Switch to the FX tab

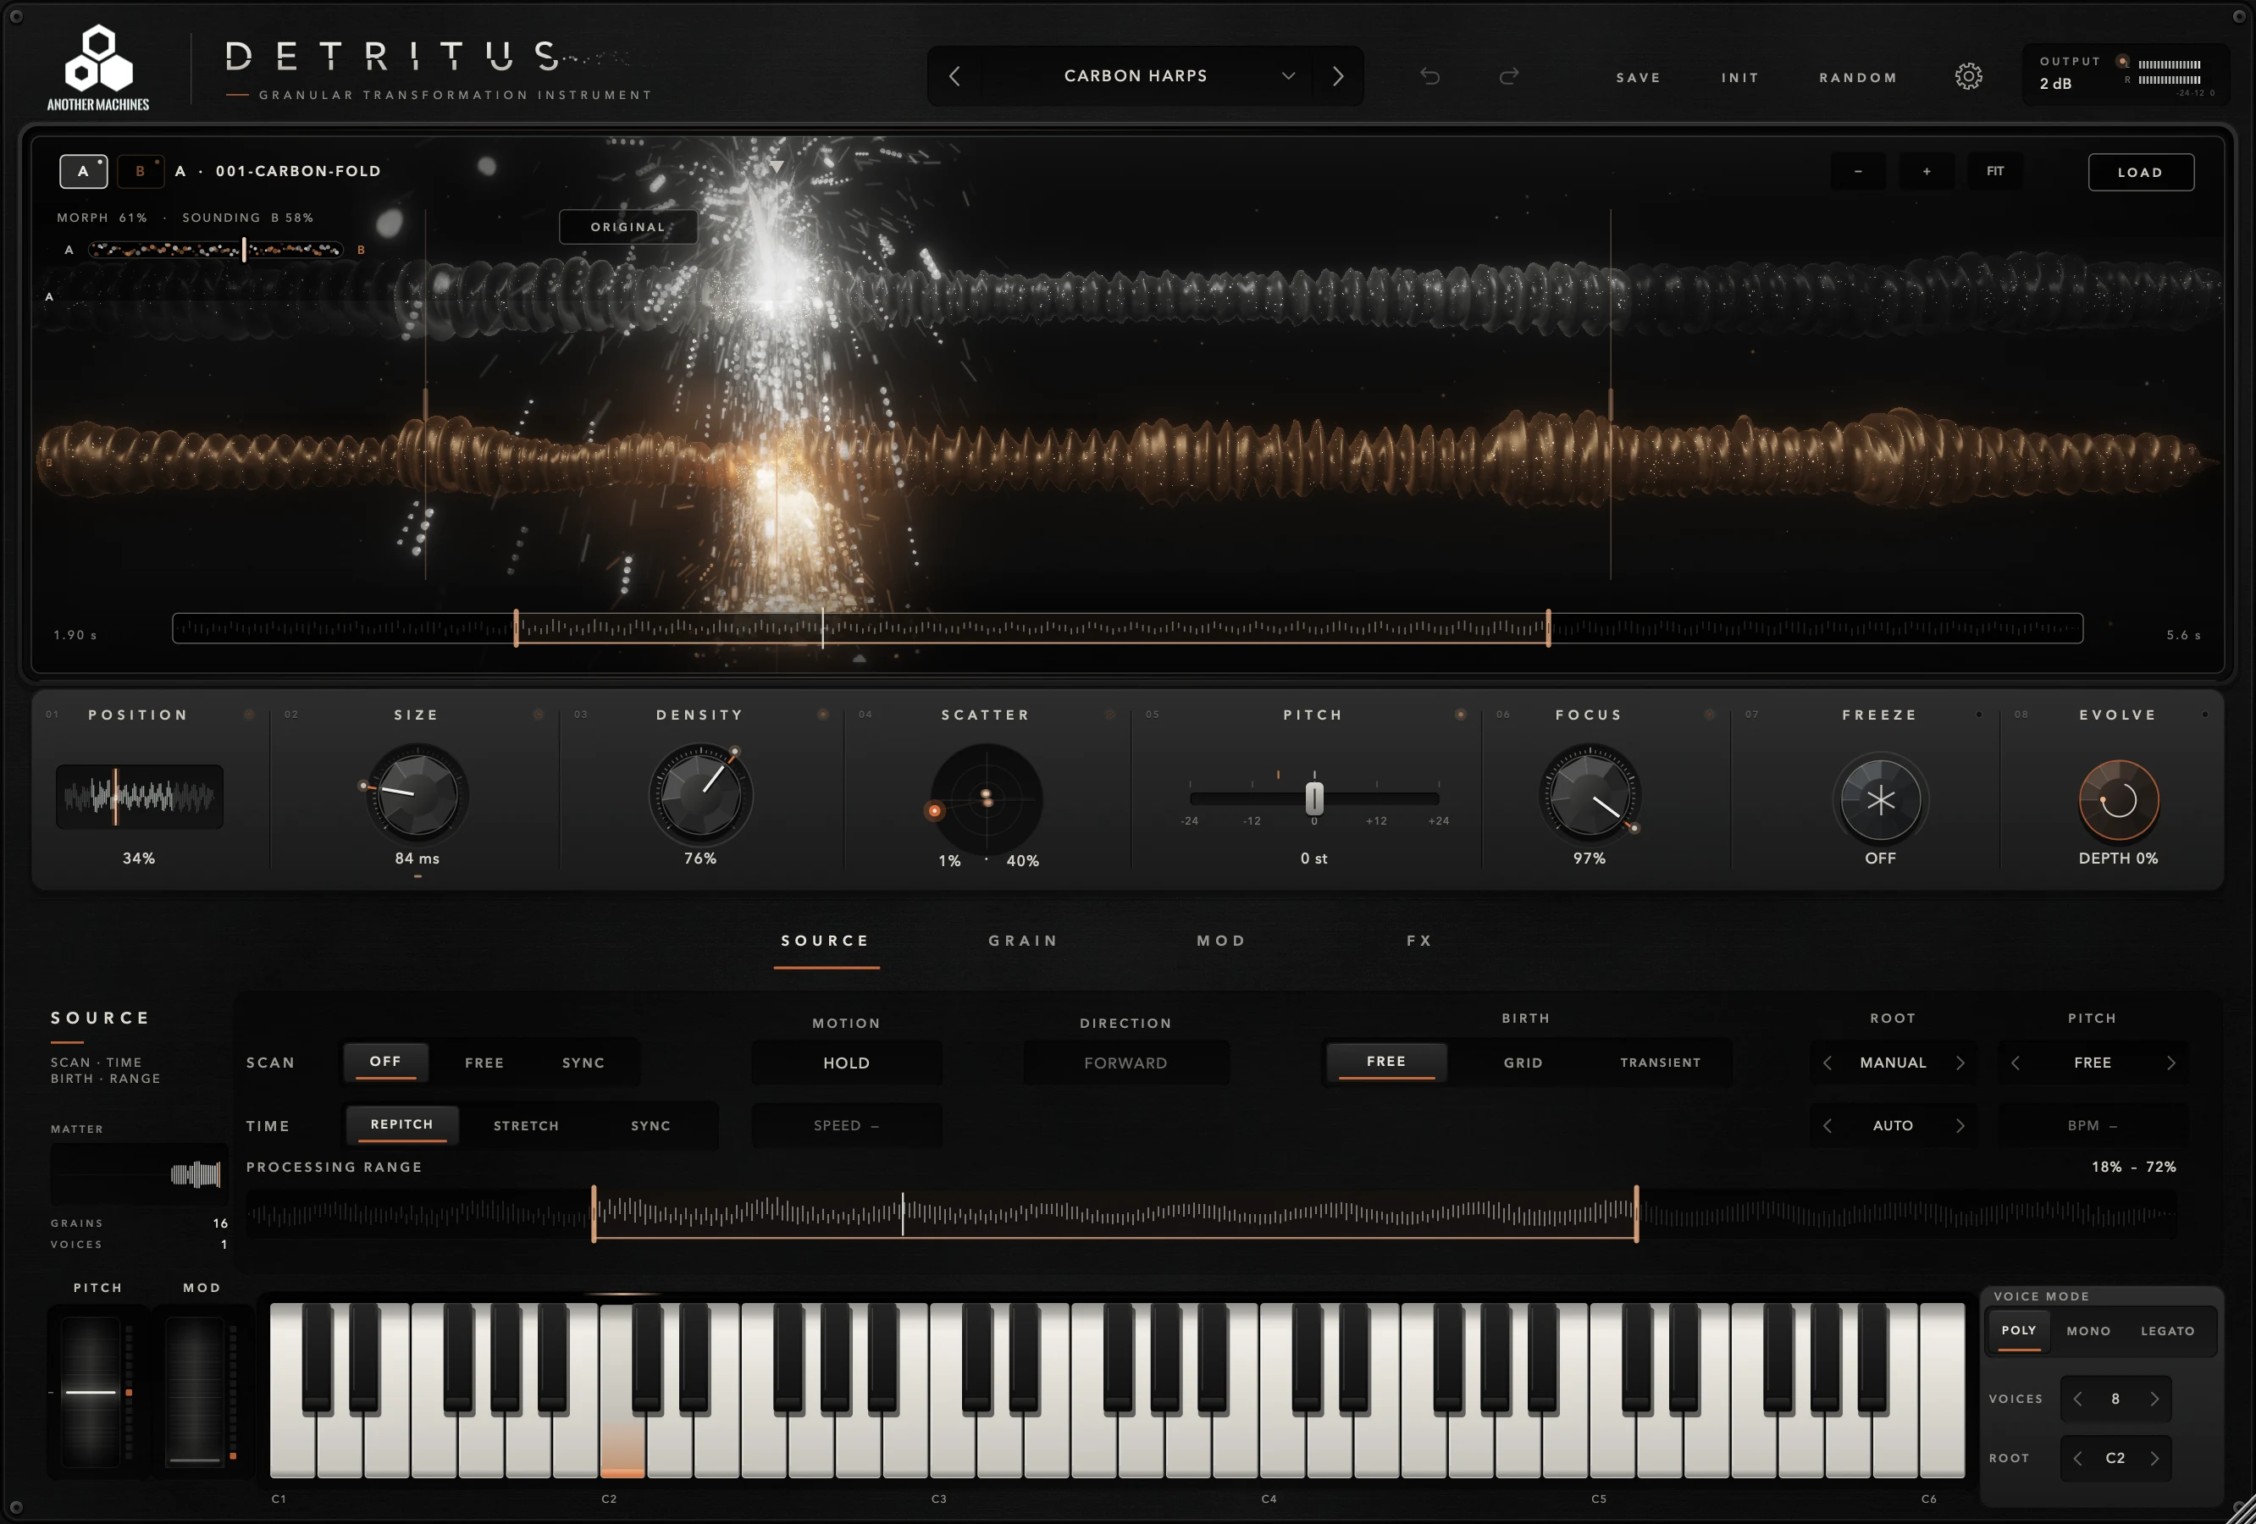click(x=1419, y=941)
